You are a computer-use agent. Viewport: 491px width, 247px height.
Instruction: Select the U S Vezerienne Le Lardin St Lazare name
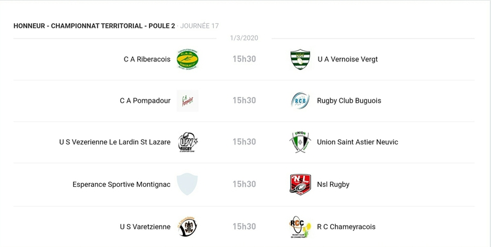(115, 142)
